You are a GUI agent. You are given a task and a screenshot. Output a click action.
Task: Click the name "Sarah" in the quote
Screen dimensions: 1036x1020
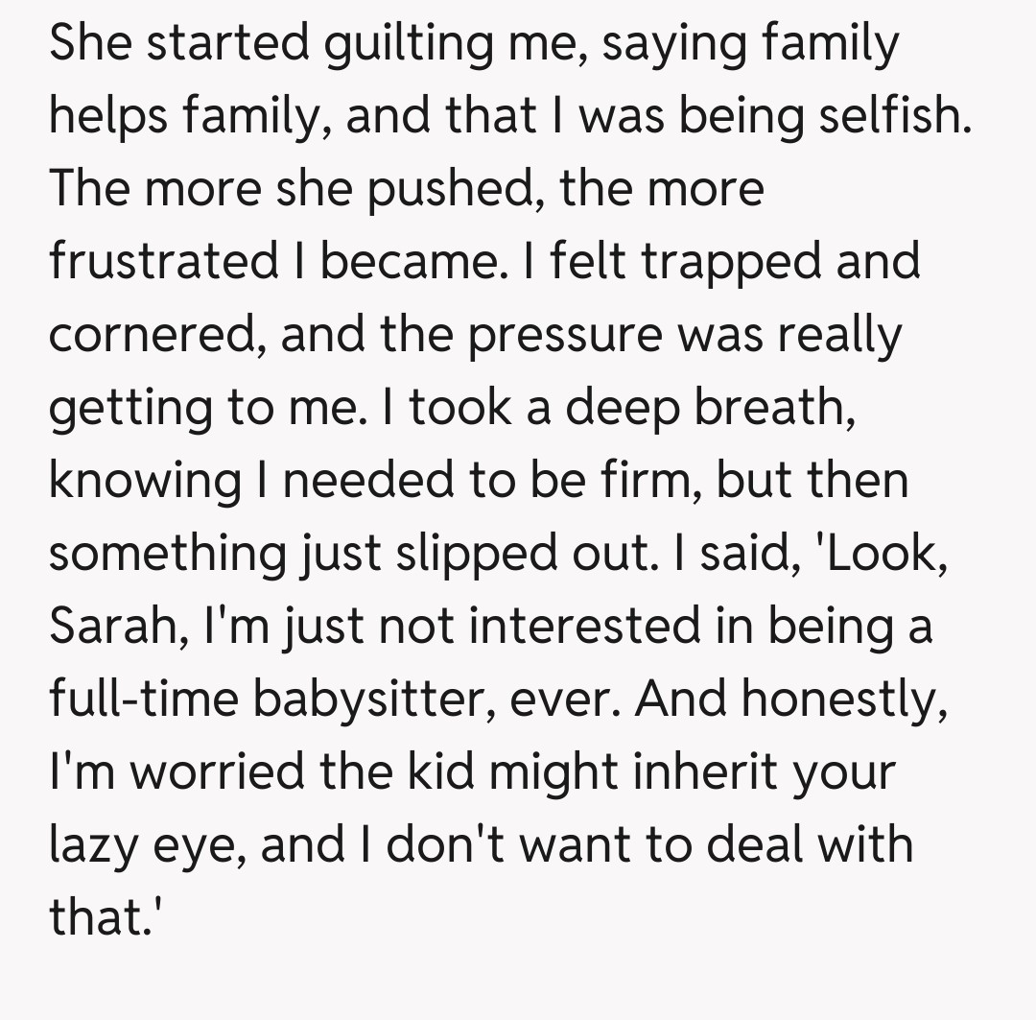click(107, 626)
